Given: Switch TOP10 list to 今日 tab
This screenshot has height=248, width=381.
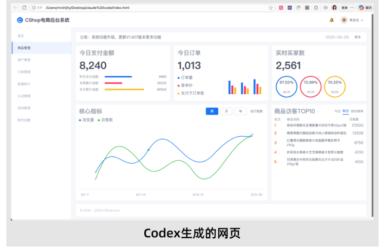Looking at the screenshot, I should pyautogui.click(x=337, y=111).
